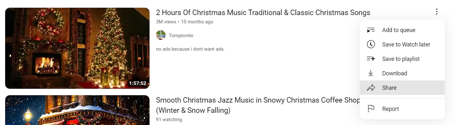This screenshot has height=125, width=456.
Task: Select Add to queue menu entry
Action: [x=402, y=30]
